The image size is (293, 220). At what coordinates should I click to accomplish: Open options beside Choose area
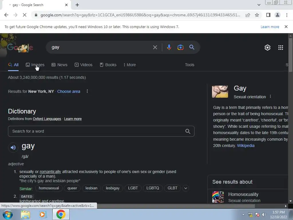point(87,91)
